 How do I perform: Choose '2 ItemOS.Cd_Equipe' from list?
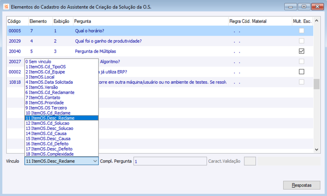point(61,72)
